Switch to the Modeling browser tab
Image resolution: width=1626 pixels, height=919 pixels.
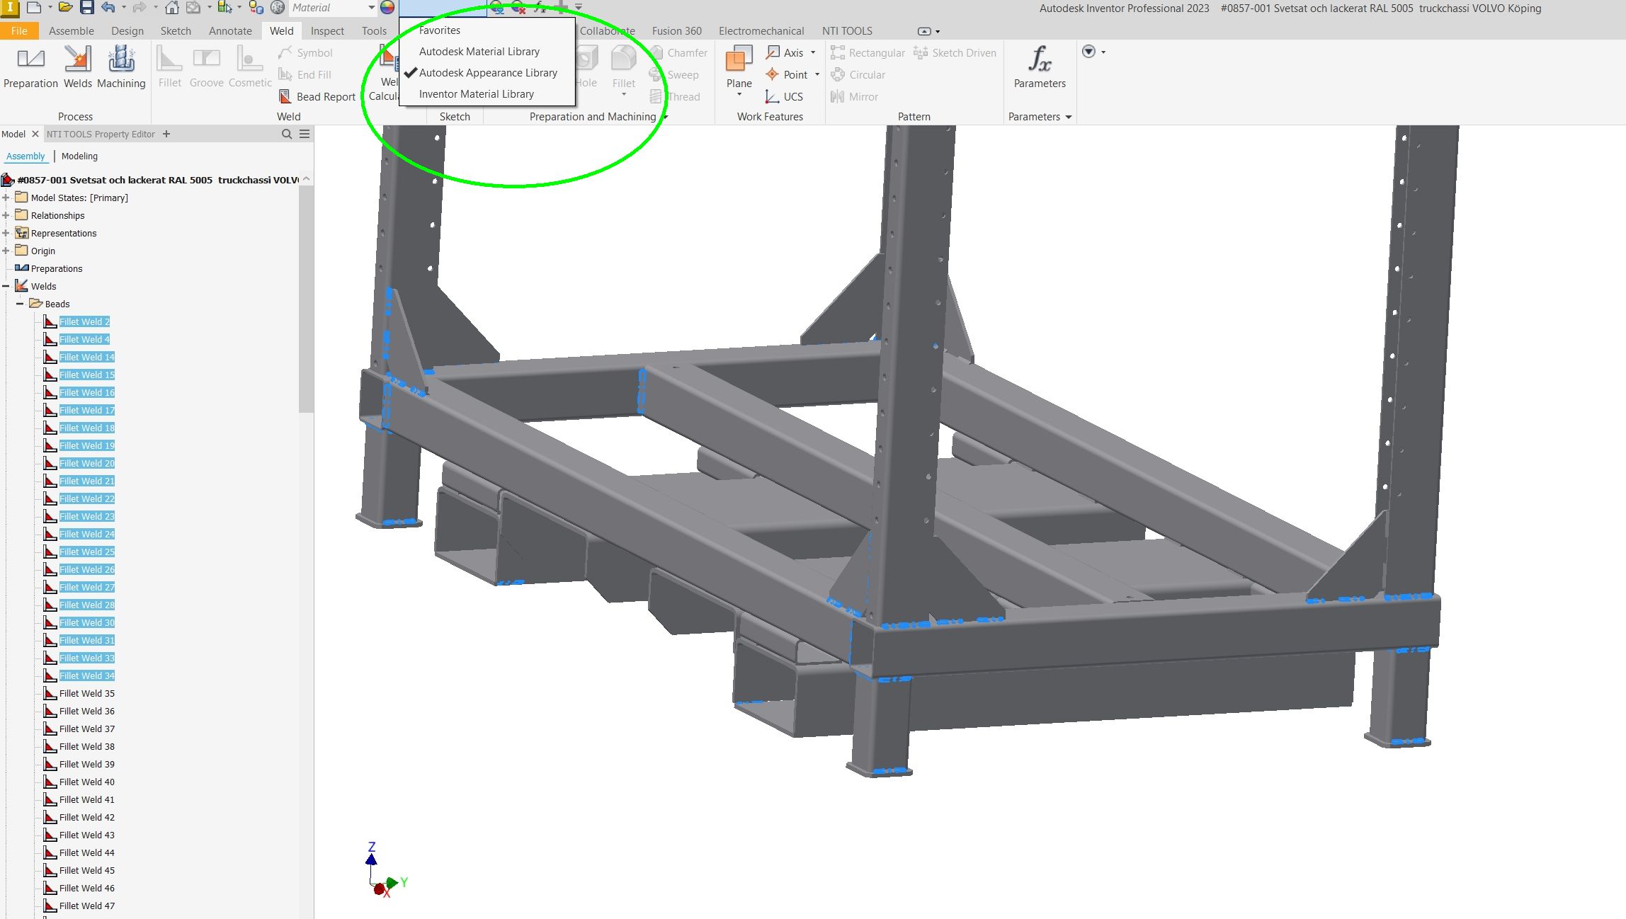coord(79,156)
